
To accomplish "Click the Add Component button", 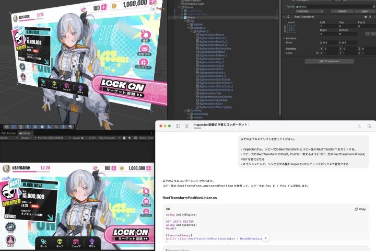I will pos(329,61).
